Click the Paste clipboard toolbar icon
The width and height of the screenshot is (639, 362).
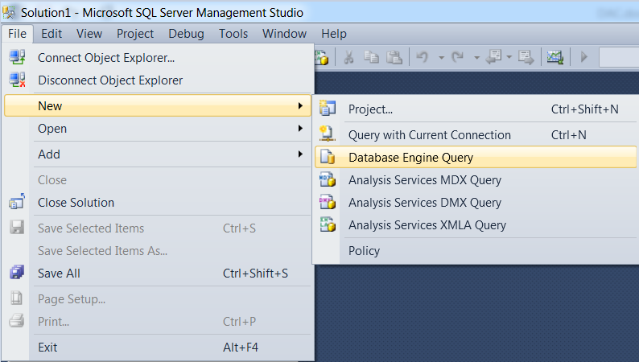(394, 57)
